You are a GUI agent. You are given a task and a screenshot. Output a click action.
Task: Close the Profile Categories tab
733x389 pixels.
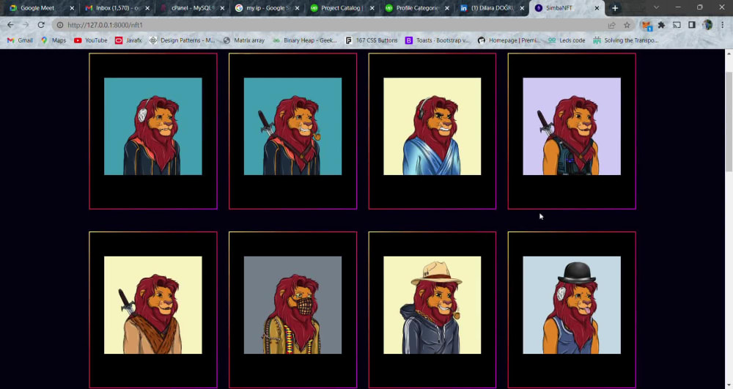pyautogui.click(x=447, y=8)
